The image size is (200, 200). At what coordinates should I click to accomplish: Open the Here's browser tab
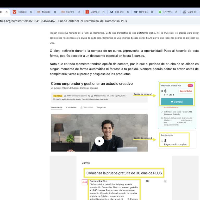[x=70, y=12]
